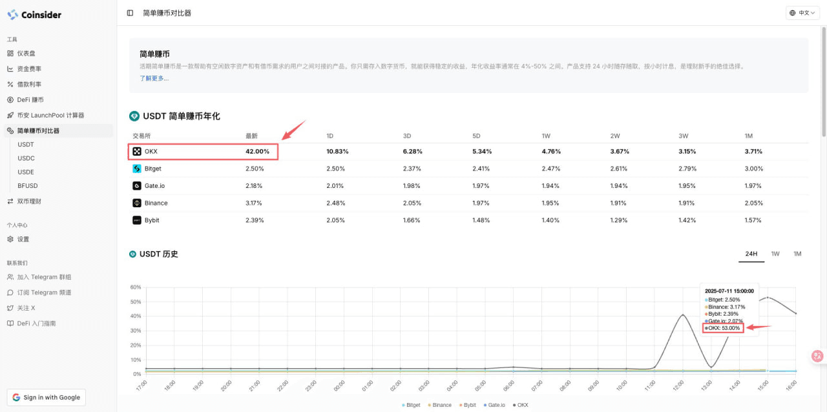827x412 pixels.
Task: Select USDT sub-item in sidebar
Action: (26, 145)
